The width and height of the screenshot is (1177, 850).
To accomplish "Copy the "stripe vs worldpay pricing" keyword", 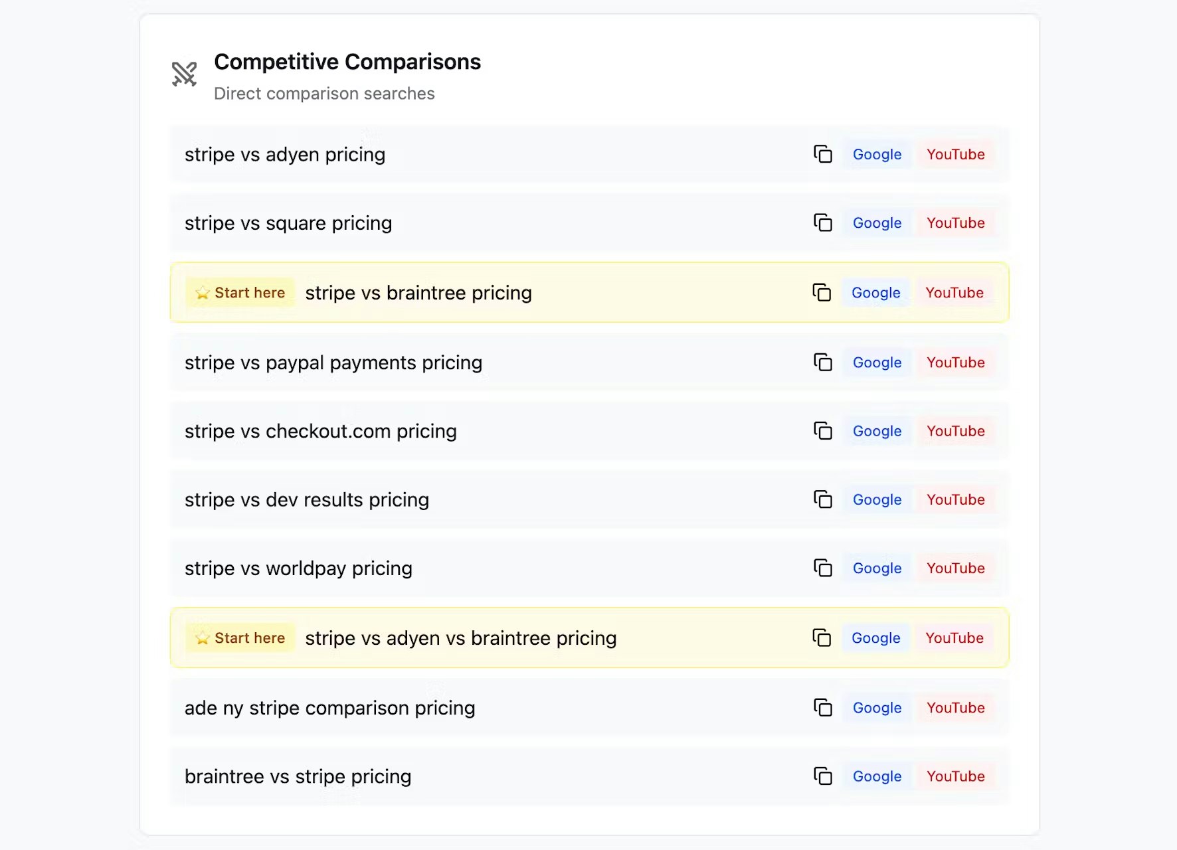I will 823,568.
